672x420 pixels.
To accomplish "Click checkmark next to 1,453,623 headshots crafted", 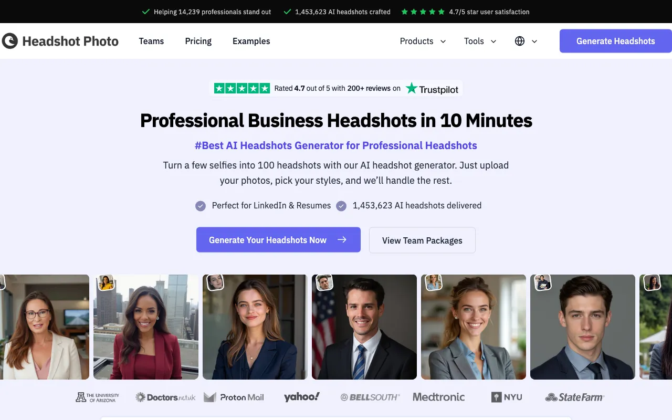I will [x=287, y=12].
